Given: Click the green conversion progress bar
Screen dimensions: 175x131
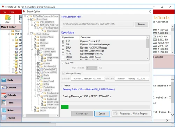Looking at the screenshot, I should point(65,107).
